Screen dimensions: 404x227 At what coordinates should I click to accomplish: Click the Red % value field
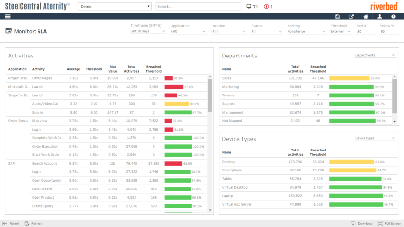(x=365, y=32)
